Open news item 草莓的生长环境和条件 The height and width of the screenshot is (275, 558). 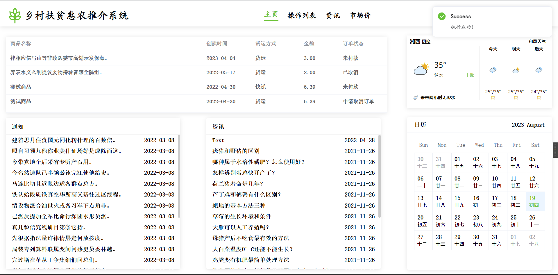[242, 216]
